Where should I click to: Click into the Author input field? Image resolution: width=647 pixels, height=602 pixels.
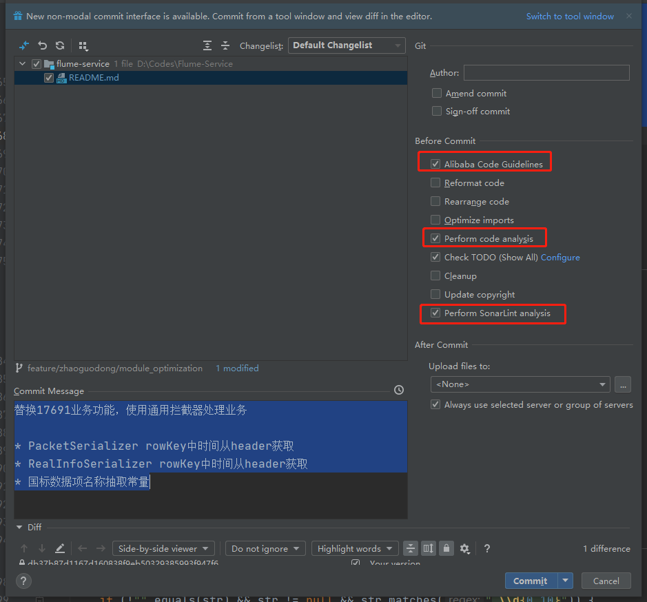[x=546, y=72]
